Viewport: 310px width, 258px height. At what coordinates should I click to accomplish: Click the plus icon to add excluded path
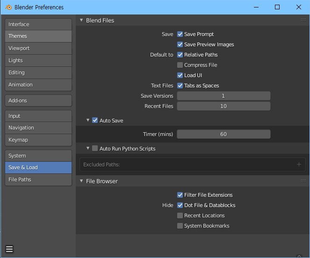click(x=299, y=165)
